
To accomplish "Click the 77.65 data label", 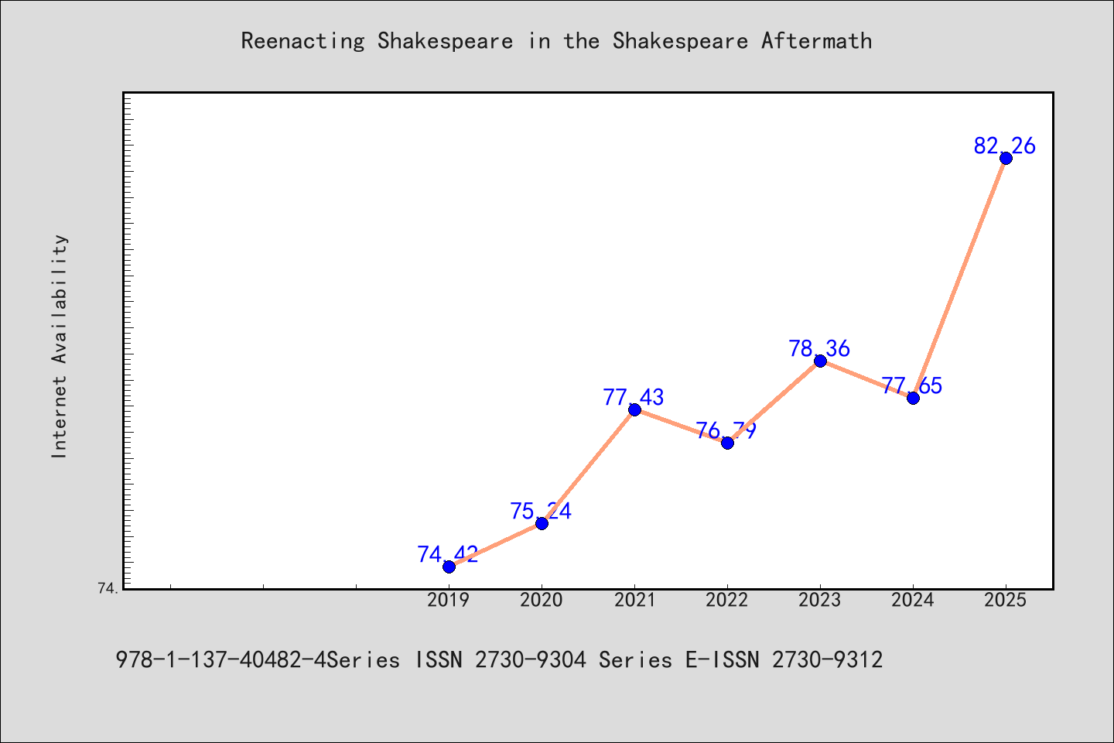I will click(x=912, y=385).
